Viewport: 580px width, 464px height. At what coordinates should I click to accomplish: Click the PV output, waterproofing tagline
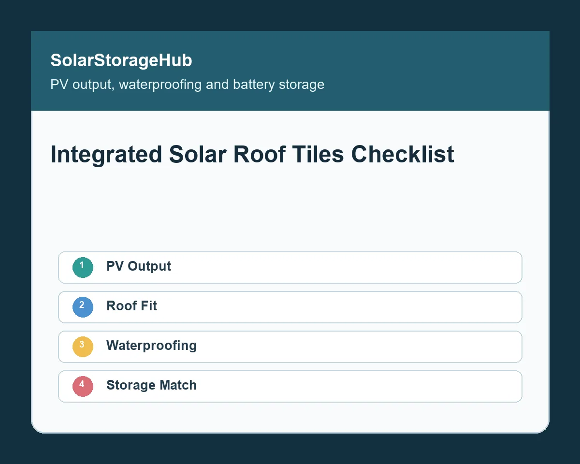[188, 85]
